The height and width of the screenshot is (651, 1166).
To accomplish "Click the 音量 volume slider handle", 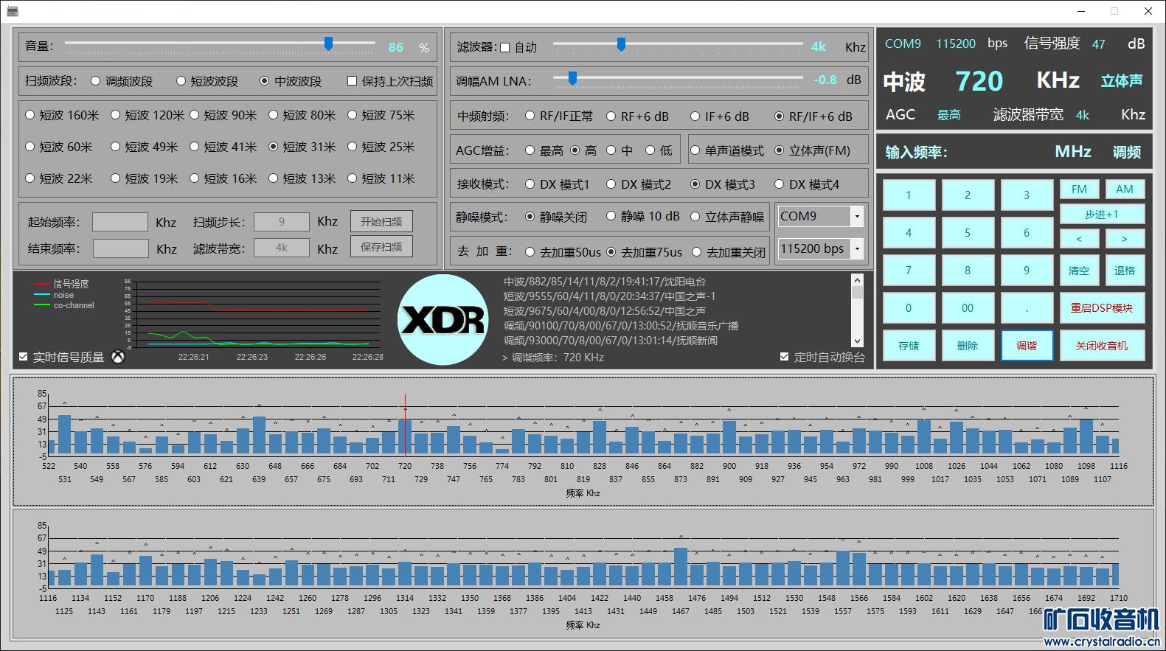I will click(x=328, y=45).
